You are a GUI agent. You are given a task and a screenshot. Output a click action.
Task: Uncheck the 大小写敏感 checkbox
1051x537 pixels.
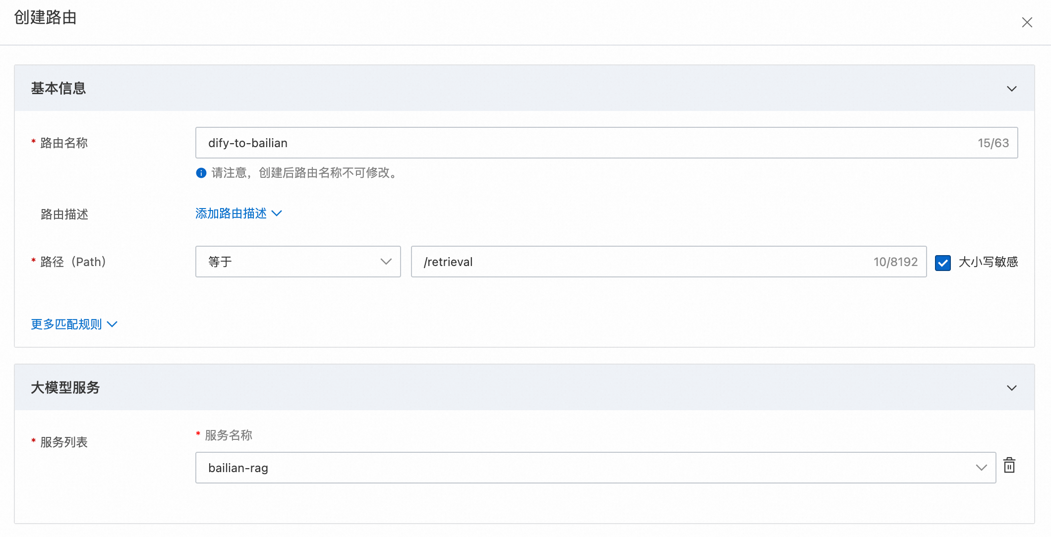(942, 262)
